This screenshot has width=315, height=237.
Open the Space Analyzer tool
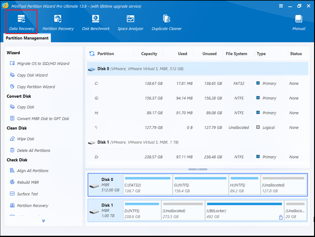130,22
